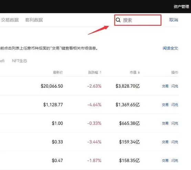Click the -4.64% change value
The width and height of the screenshot is (191, 170).
(x=94, y=105)
